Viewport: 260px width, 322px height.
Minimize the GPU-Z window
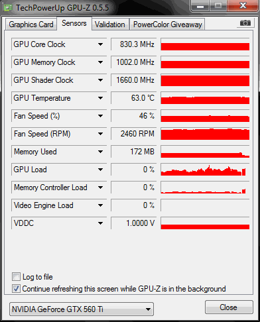(x=200, y=6)
